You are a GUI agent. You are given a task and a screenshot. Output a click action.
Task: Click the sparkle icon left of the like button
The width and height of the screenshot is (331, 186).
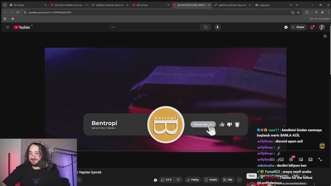click(155, 180)
